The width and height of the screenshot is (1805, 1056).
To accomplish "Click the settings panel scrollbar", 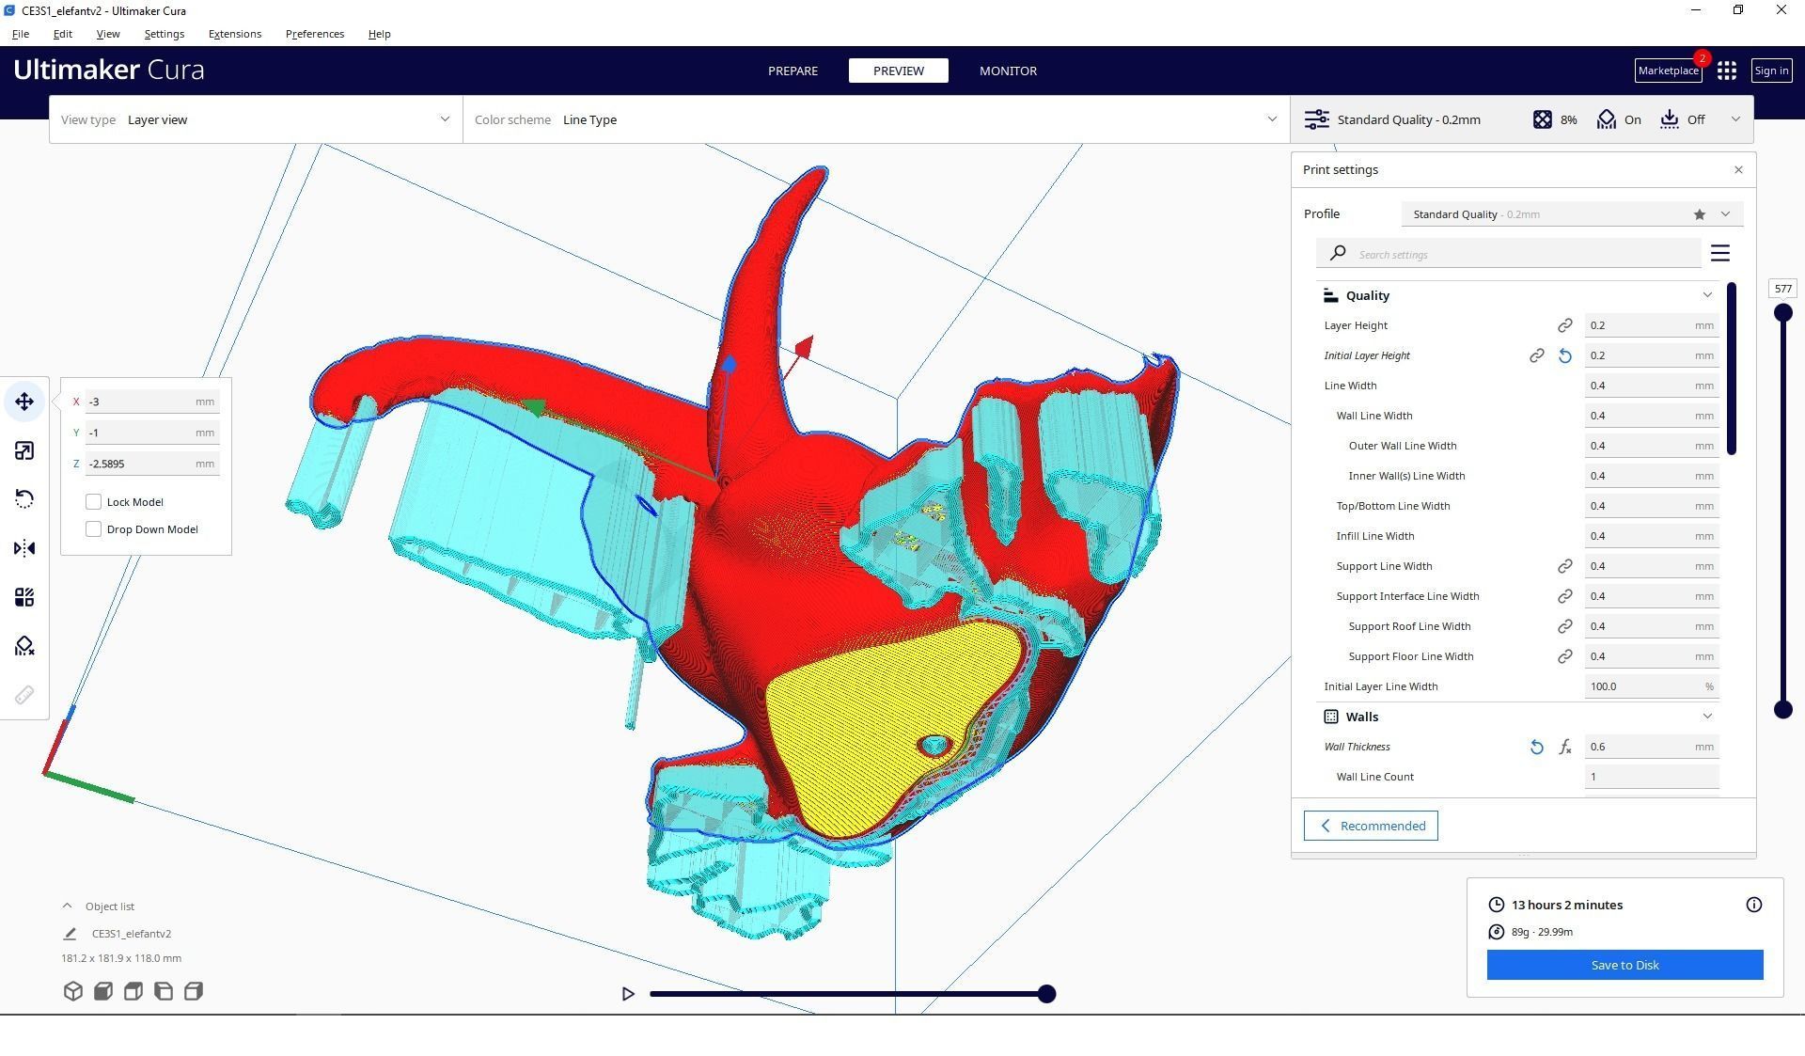I will click(1732, 369).
